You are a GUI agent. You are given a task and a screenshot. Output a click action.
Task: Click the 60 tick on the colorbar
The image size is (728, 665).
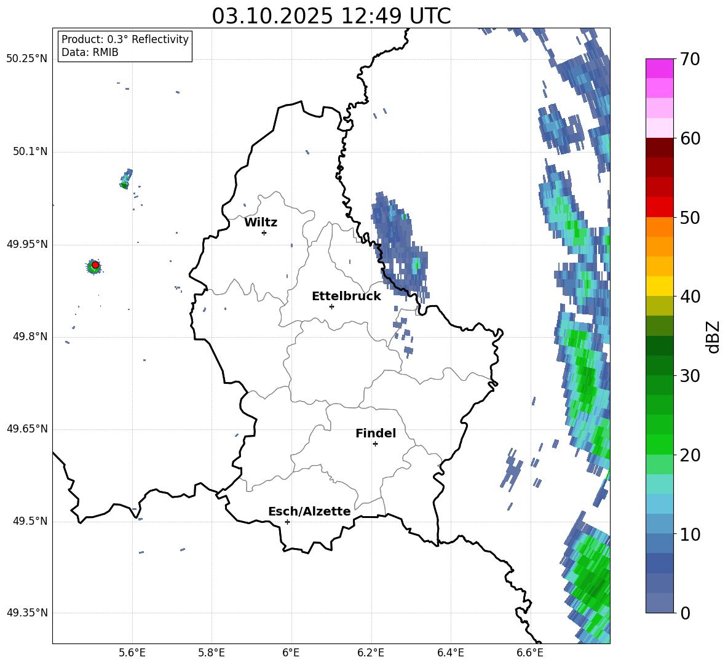(x=690, y=138)
